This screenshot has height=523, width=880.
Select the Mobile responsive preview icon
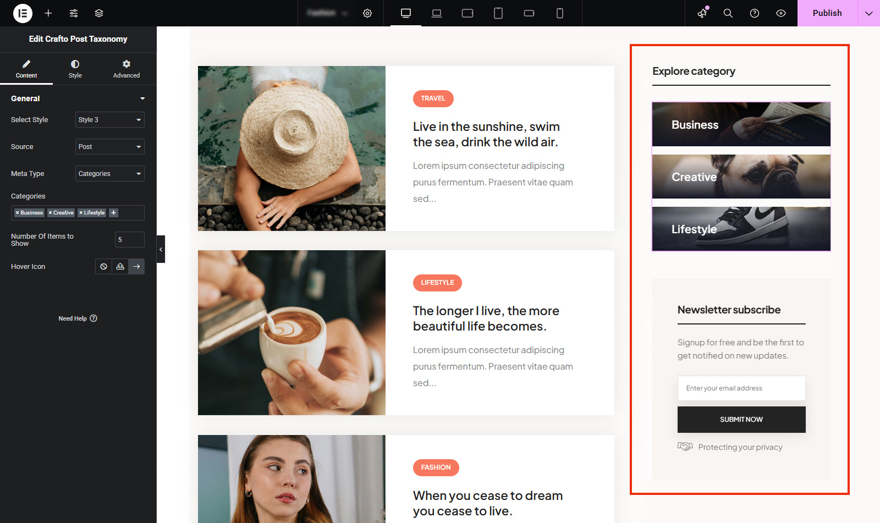click(x=559, y=13)
